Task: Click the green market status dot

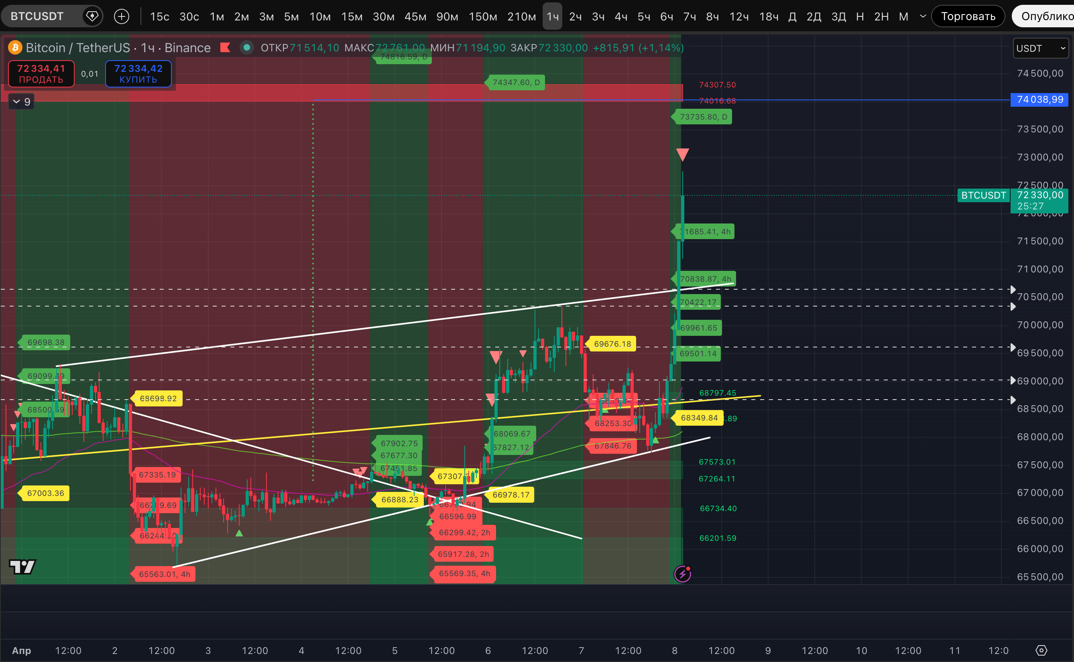Action: [247, 47]
